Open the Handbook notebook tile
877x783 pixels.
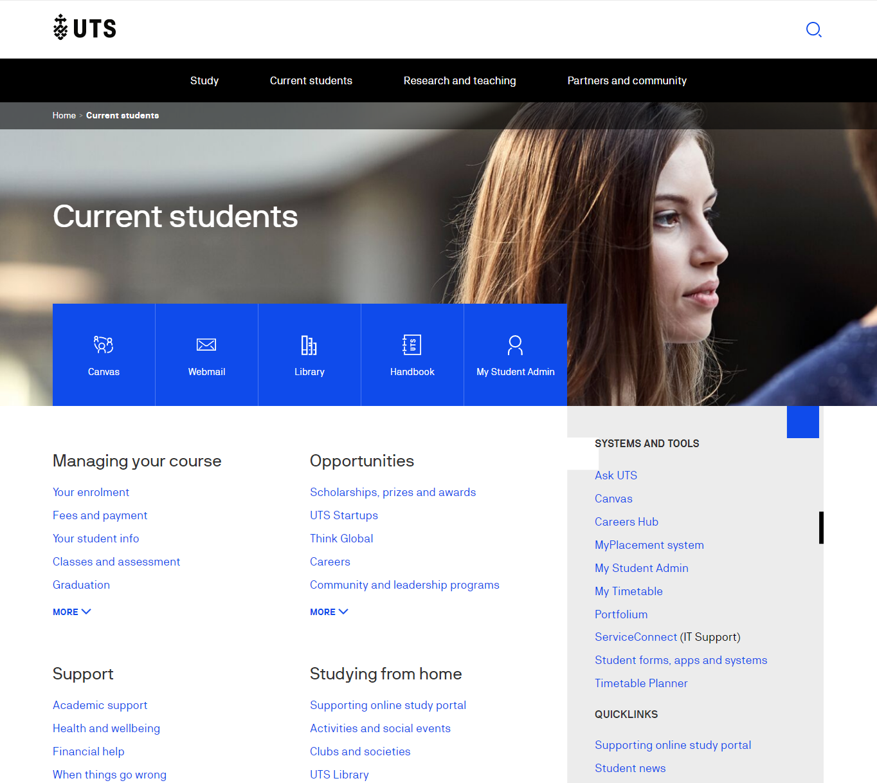click(412, 355)
